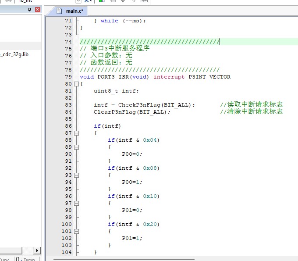Collapse the 0x20 if block at line 101
298x261 pixels.
coord(76,231)
